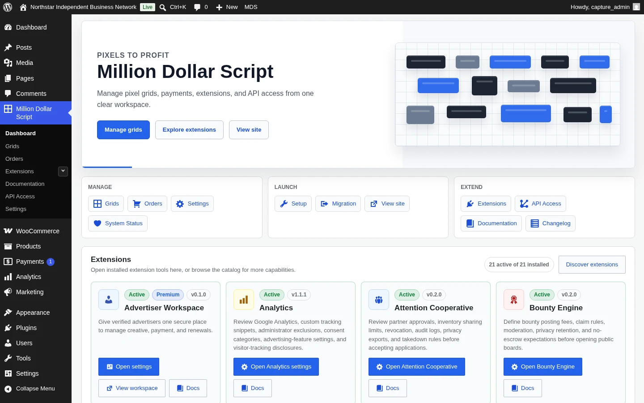Open Docs for Attention Cooperative
The image size is (644, 403).
click(x=388, y=388)
